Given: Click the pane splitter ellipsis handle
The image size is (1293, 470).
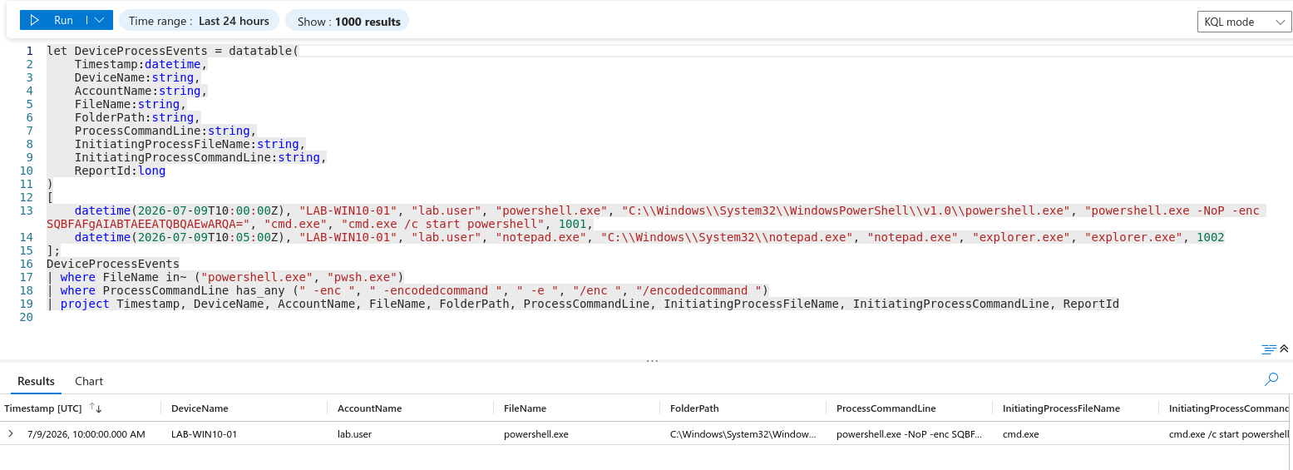Looking at the screenshot, I should tap(652, 361).
